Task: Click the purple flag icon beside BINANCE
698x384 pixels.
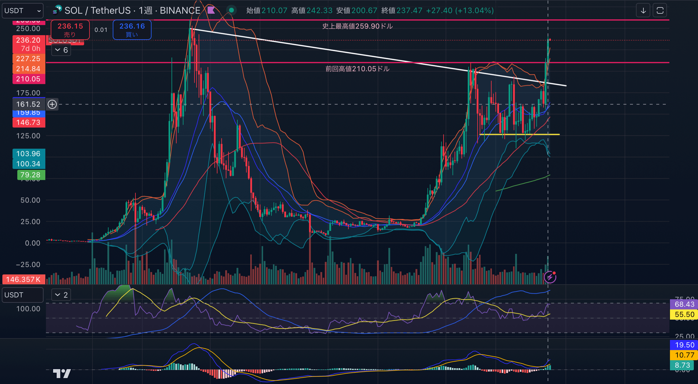Action: click(x=211, y=10)
